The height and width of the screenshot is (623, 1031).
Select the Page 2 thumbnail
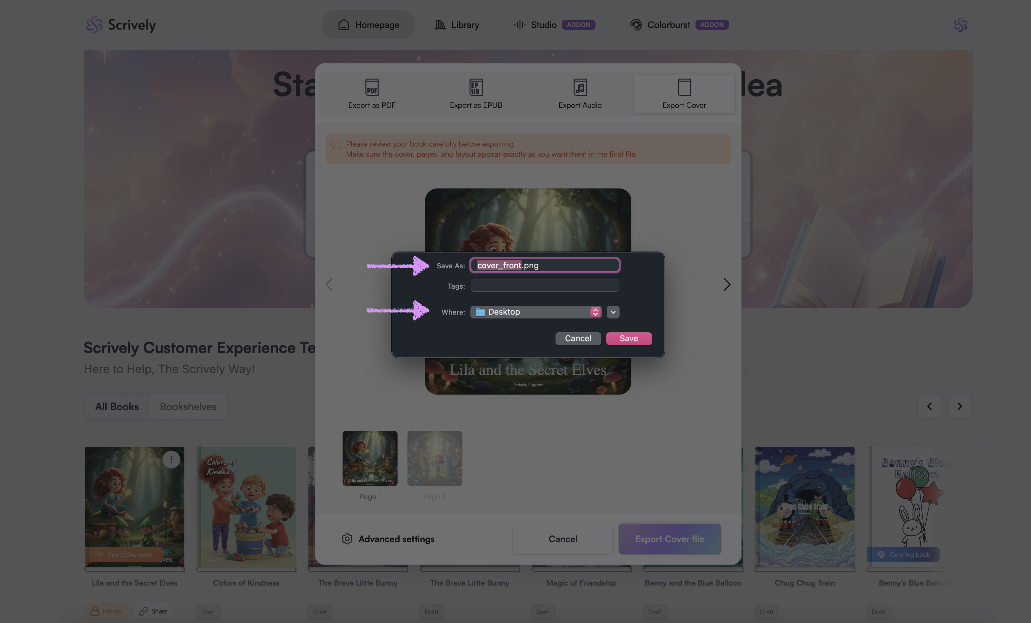[434, 458]
